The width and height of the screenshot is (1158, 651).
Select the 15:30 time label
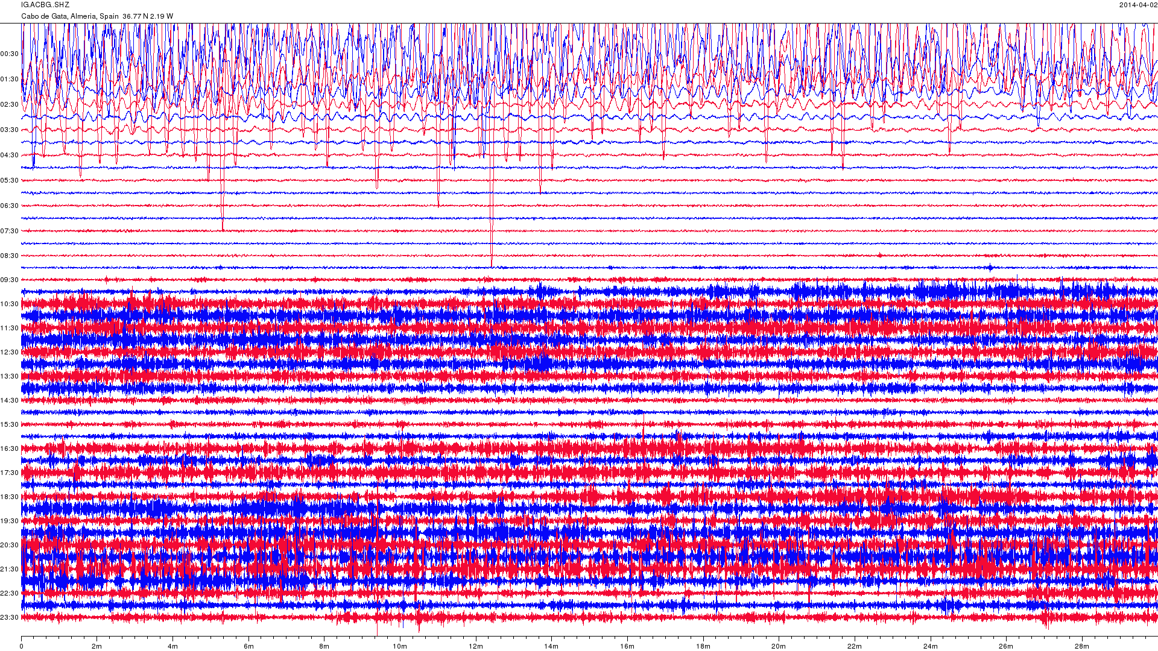click(10, 425)
